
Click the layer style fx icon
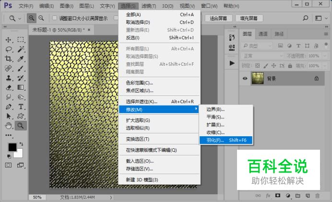coord(268,196)
